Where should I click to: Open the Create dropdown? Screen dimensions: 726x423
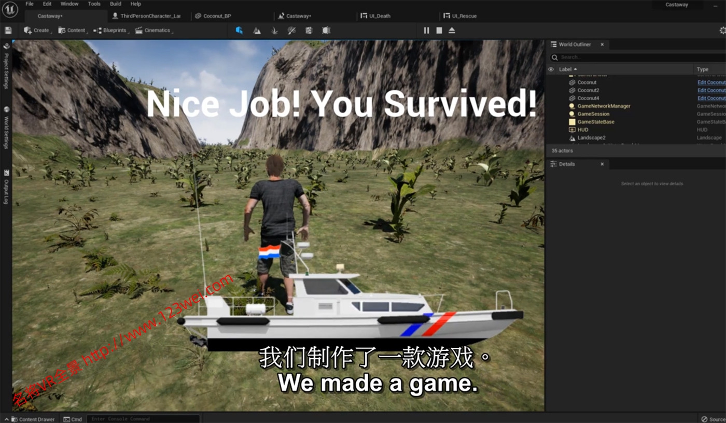[x=37, y=31]
